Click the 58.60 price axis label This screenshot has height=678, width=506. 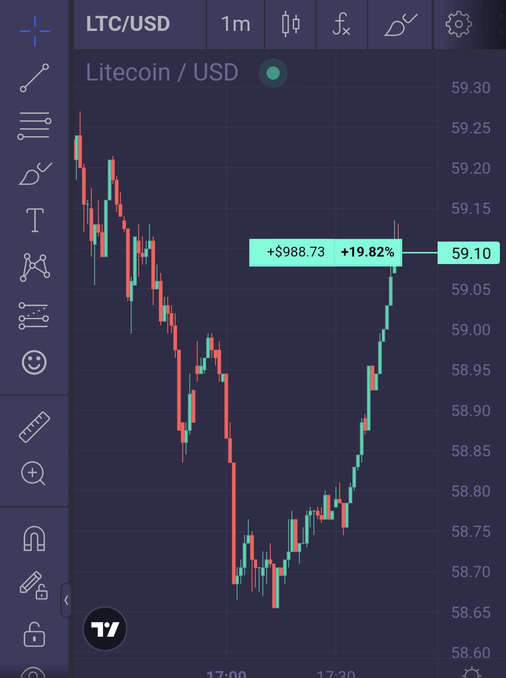tap(471, 653)
